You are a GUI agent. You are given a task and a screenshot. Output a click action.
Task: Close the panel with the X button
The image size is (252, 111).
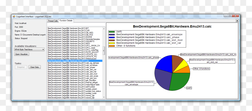pyautogui.click(x=237, y=21)
